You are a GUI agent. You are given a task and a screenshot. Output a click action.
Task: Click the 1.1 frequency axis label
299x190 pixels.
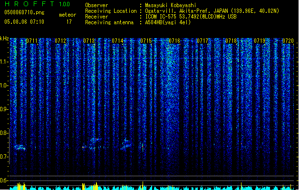click(x=4, y=62)
